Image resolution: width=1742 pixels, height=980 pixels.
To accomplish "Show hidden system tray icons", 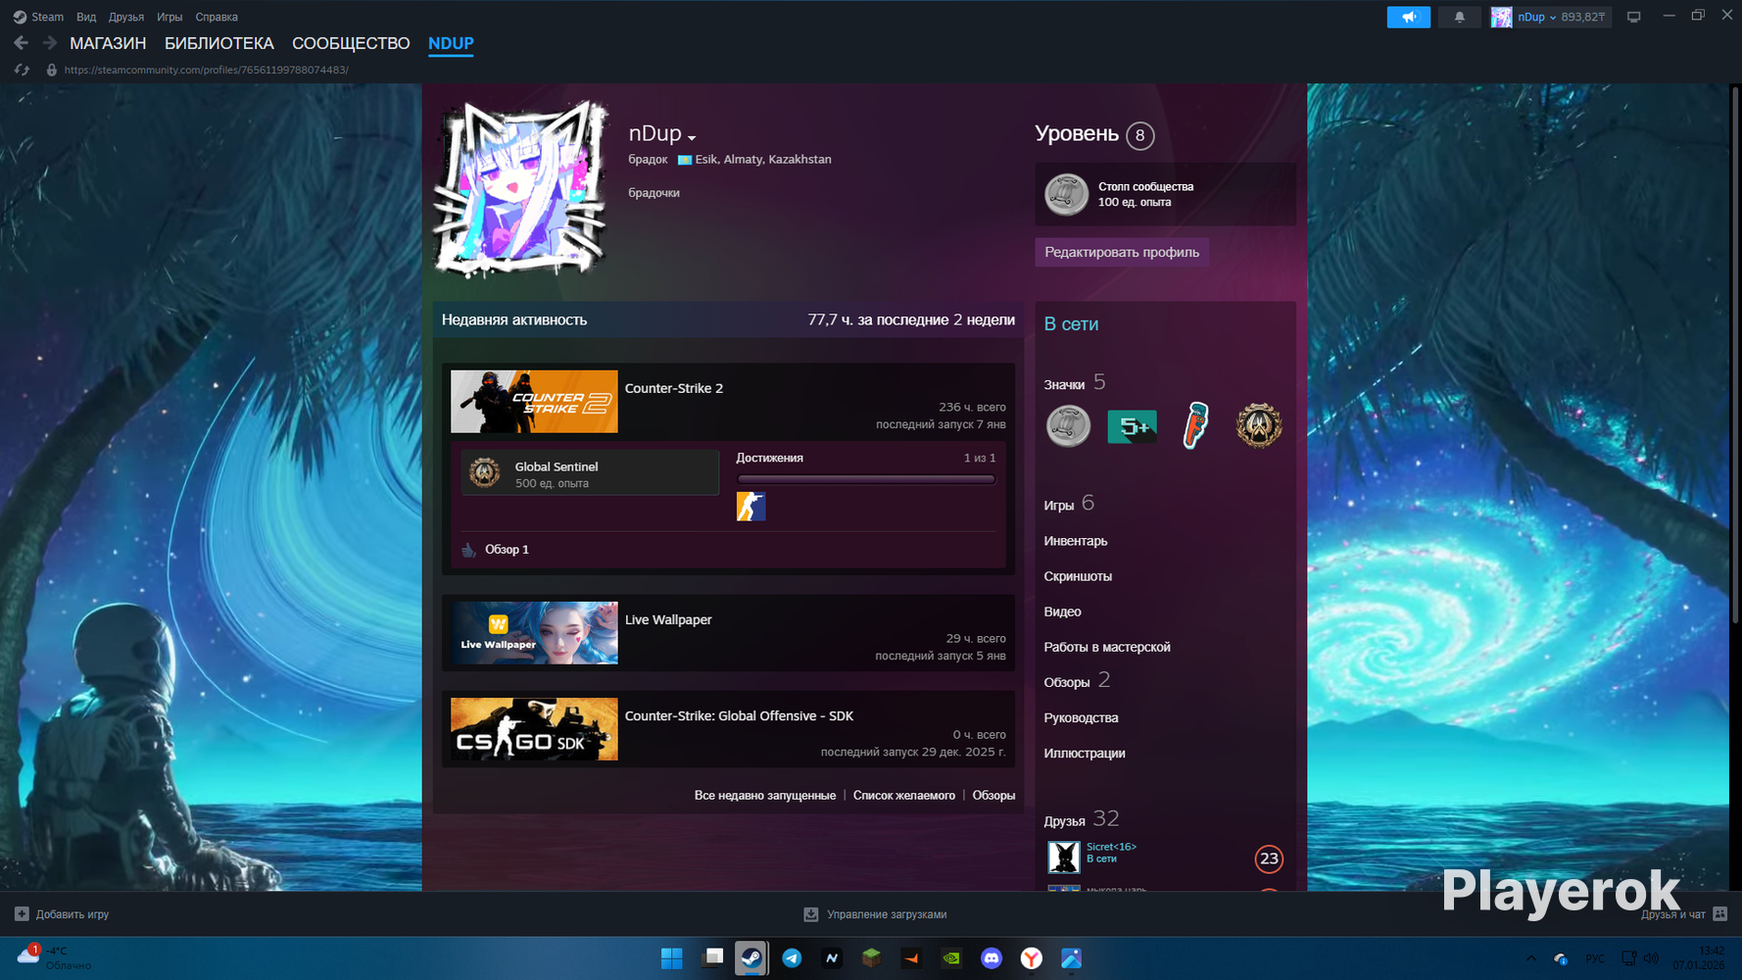I will click(1531, 958).
